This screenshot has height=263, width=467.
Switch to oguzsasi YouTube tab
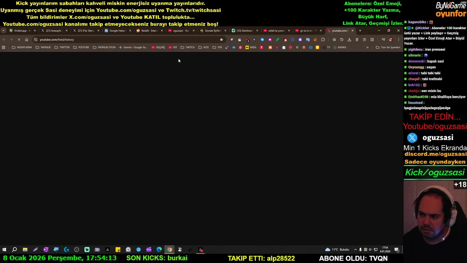click(181, 31)
